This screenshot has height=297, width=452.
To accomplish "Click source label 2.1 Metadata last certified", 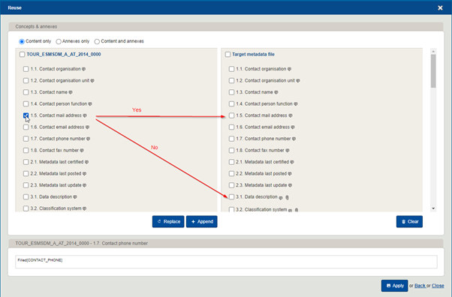I will point(57,162).
